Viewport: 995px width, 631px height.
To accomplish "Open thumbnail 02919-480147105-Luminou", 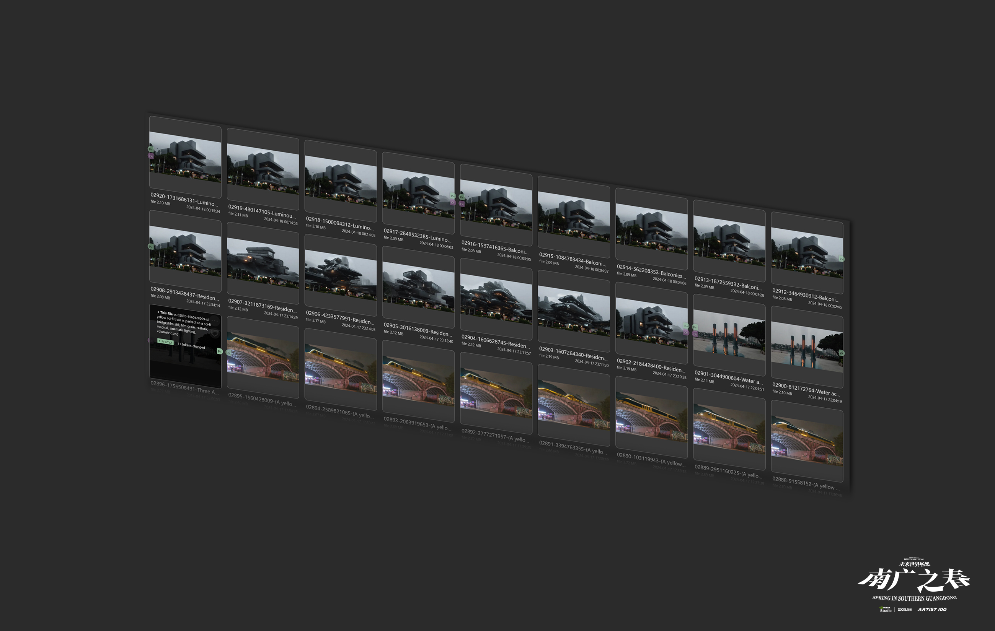I will [263, 169].
